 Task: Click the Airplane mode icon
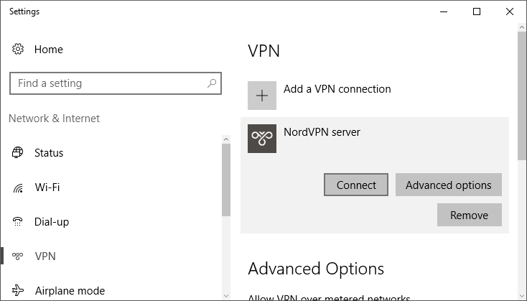pos(17,290)
